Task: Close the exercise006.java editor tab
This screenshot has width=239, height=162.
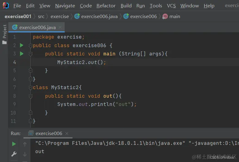Action: 60,28
